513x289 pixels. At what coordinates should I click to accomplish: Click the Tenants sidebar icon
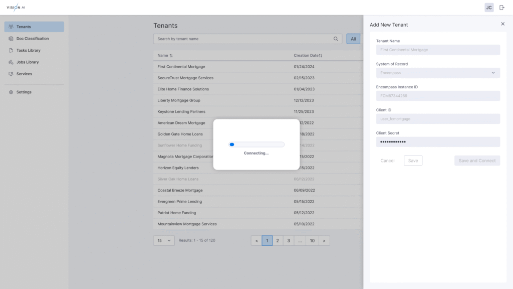pyautogui.click(x=11, y=27)
